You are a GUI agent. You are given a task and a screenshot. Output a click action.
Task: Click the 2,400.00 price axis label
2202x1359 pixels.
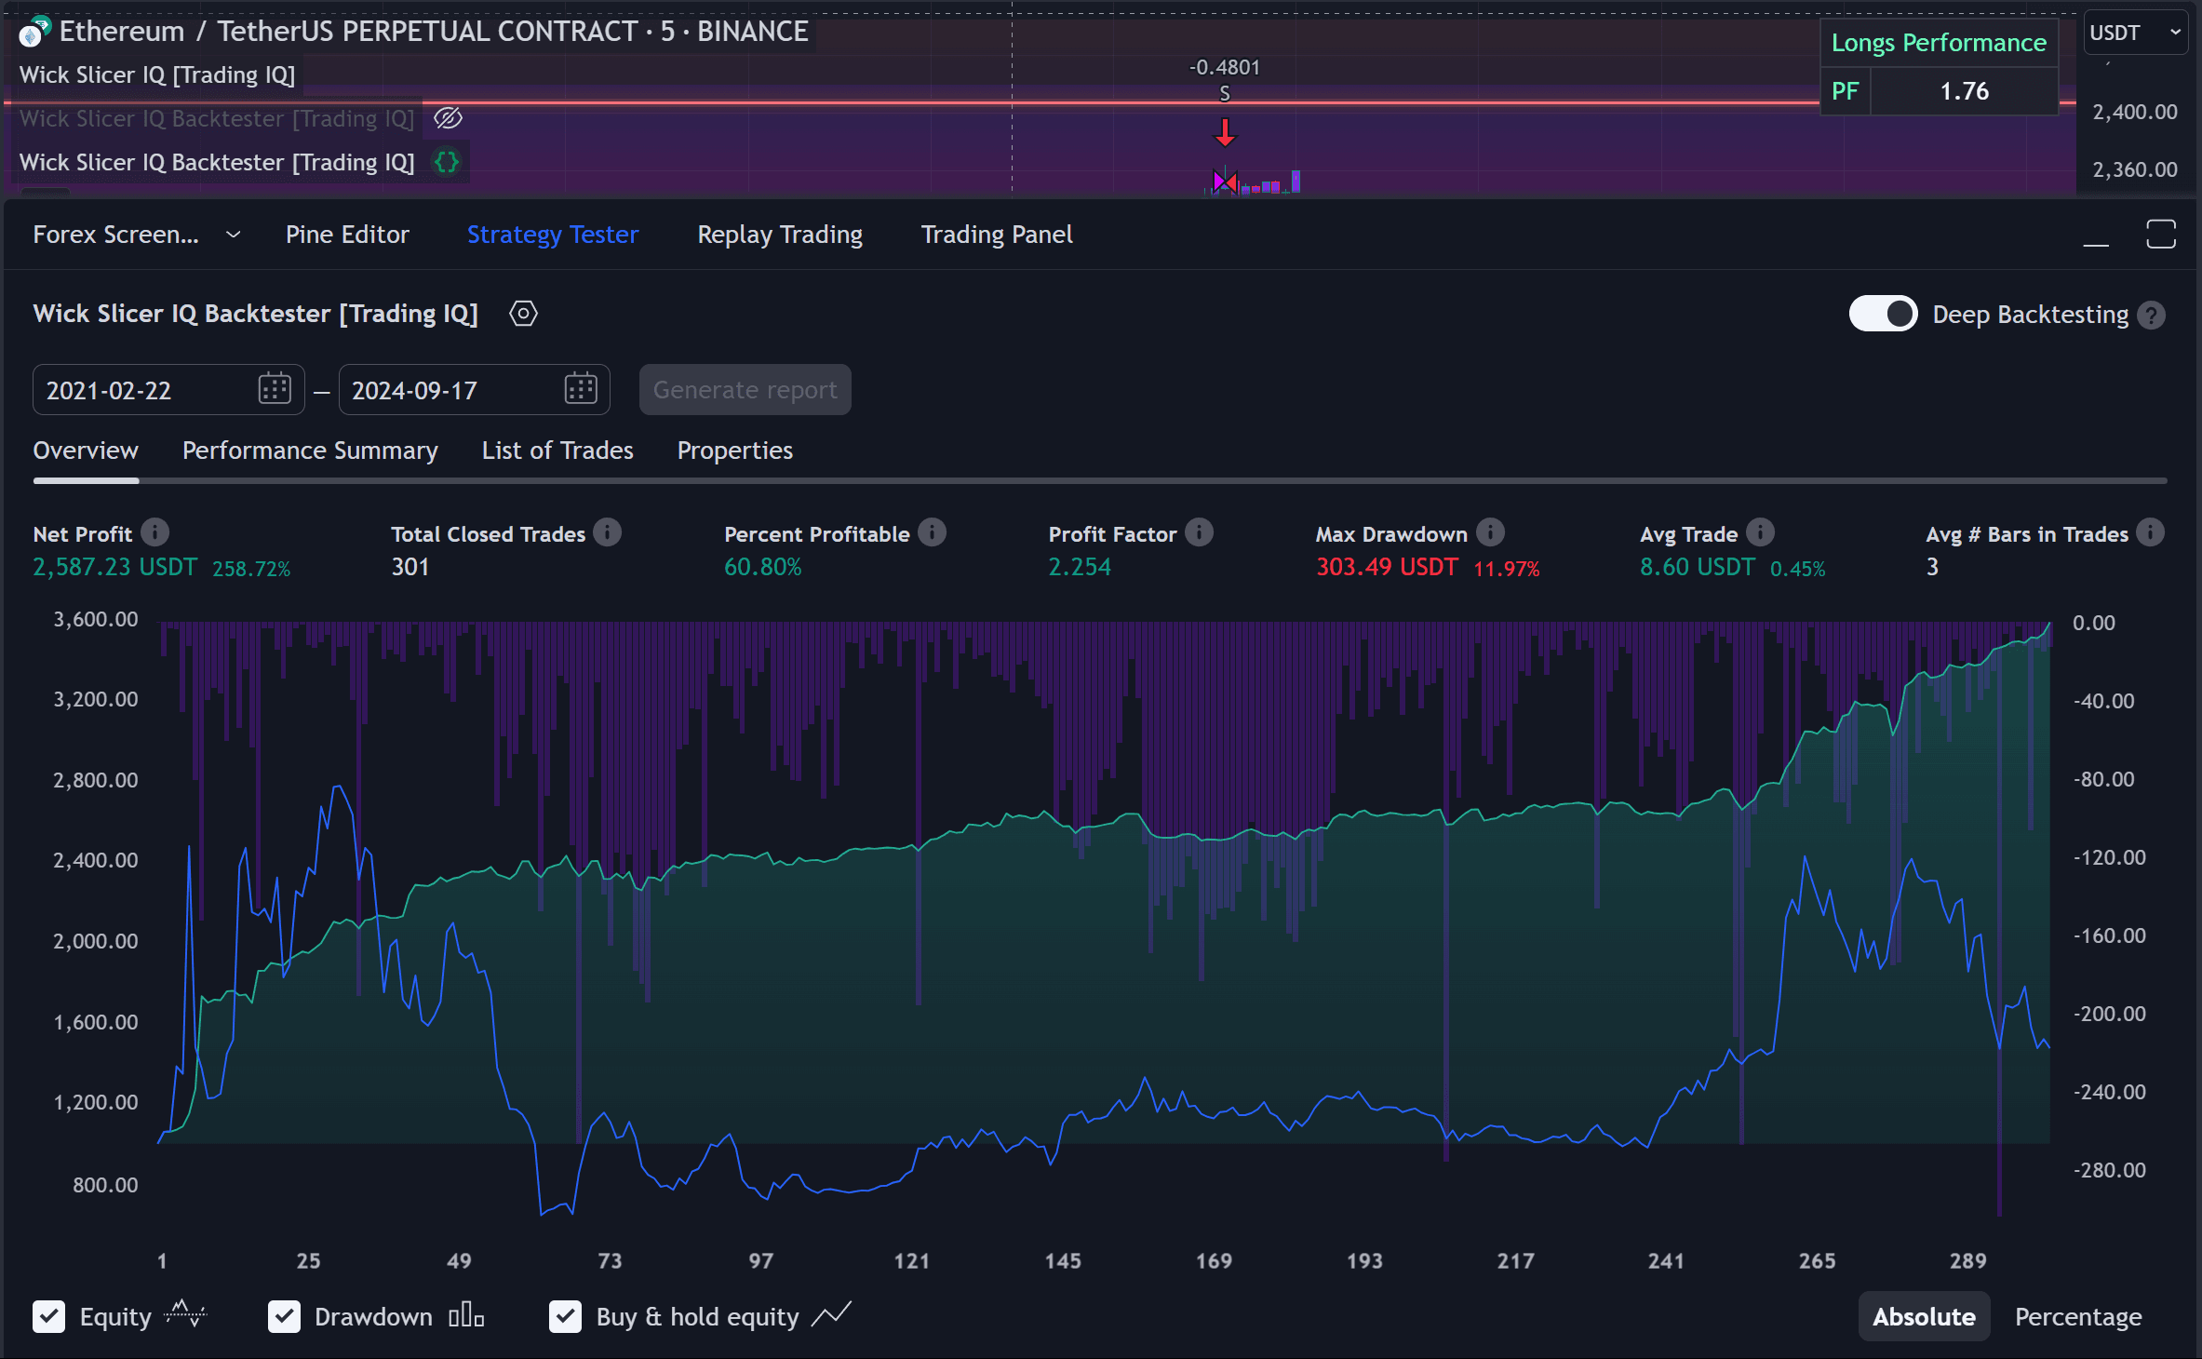point(2135,112)
